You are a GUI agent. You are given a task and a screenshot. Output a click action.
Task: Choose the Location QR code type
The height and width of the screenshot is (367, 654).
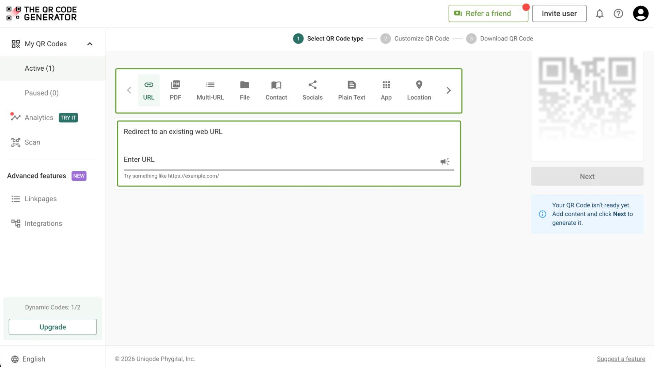coord(419,90)
